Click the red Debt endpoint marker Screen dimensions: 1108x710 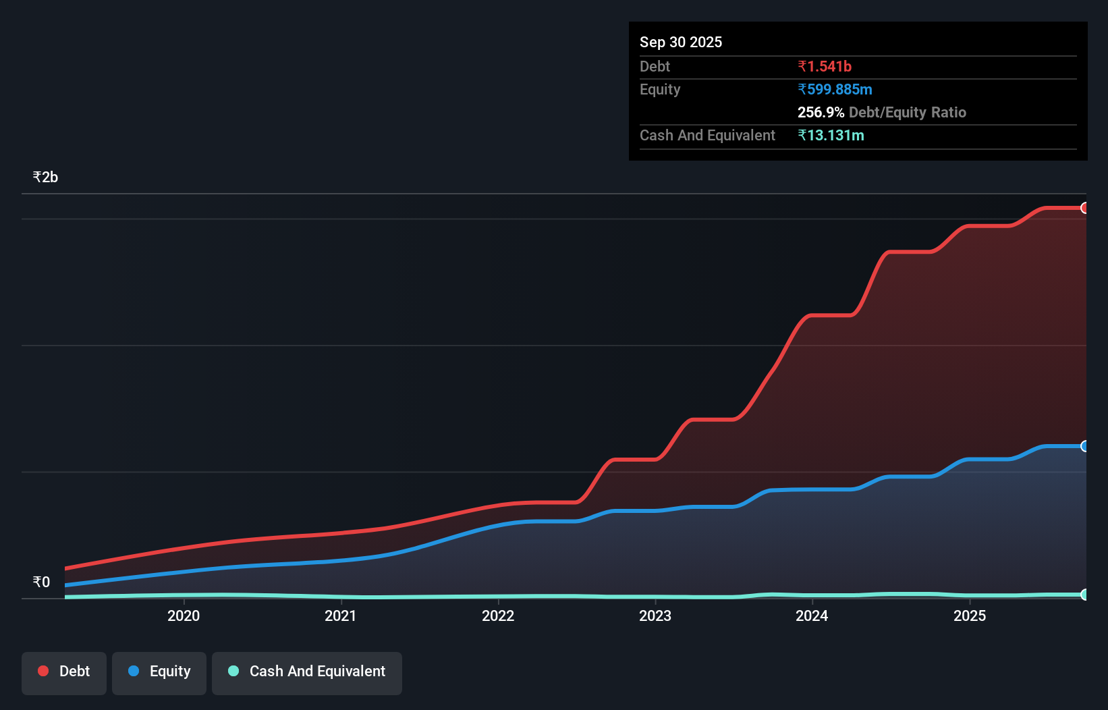click(1084, 208)
